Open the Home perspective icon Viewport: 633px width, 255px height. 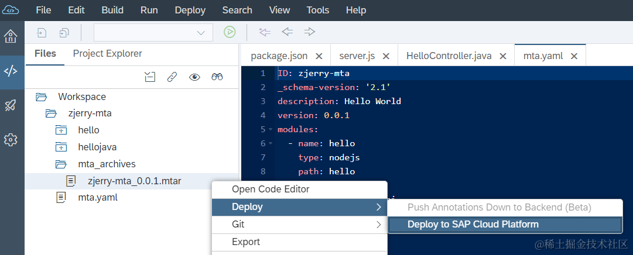tap(11, 37)
